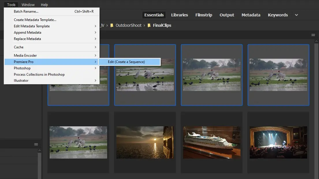Select Create Metadata Template from the menu
The width and height of the screenshot is (319, 179).
[x=35, y=20]
